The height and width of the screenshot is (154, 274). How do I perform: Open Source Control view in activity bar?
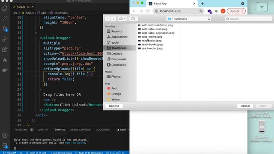coord(5,29)
